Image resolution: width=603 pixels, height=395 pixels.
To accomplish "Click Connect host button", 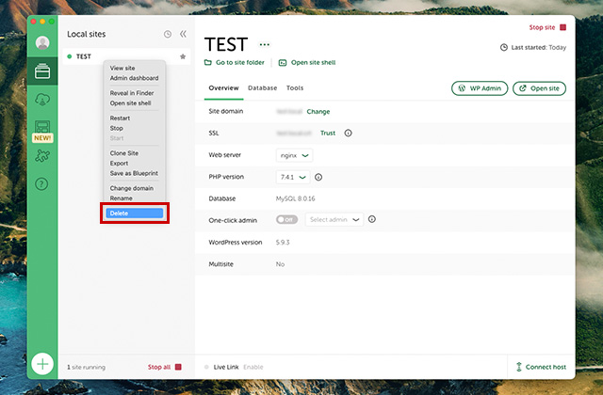I will (x=541, y=367).
